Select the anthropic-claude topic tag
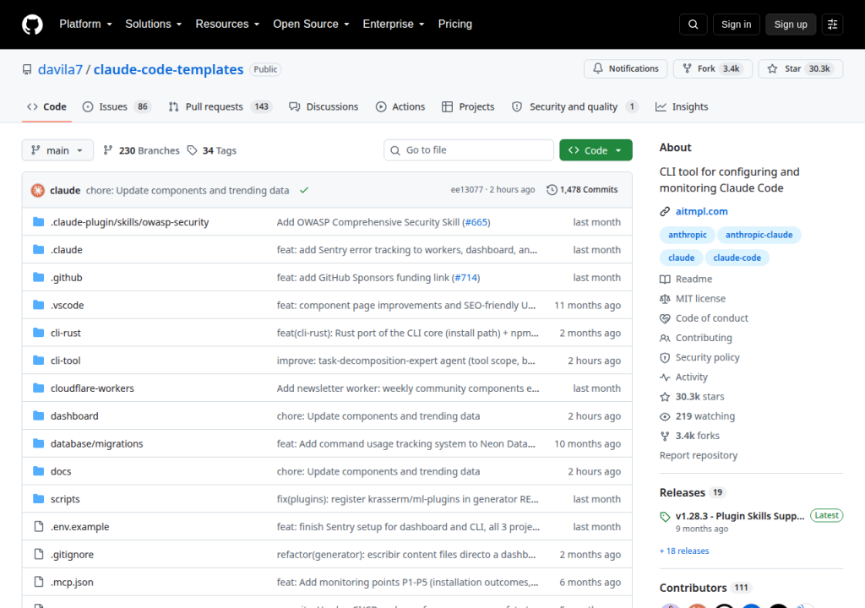 pos(759,235)
